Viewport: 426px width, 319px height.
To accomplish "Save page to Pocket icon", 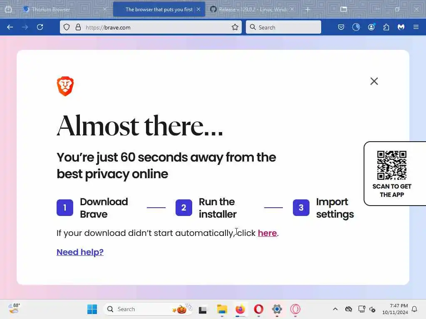I will [341, 27].
